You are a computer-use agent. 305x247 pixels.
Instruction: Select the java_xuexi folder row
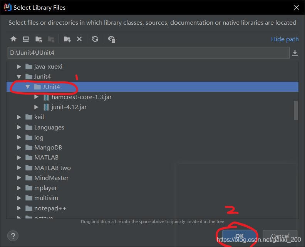point(152,67)
